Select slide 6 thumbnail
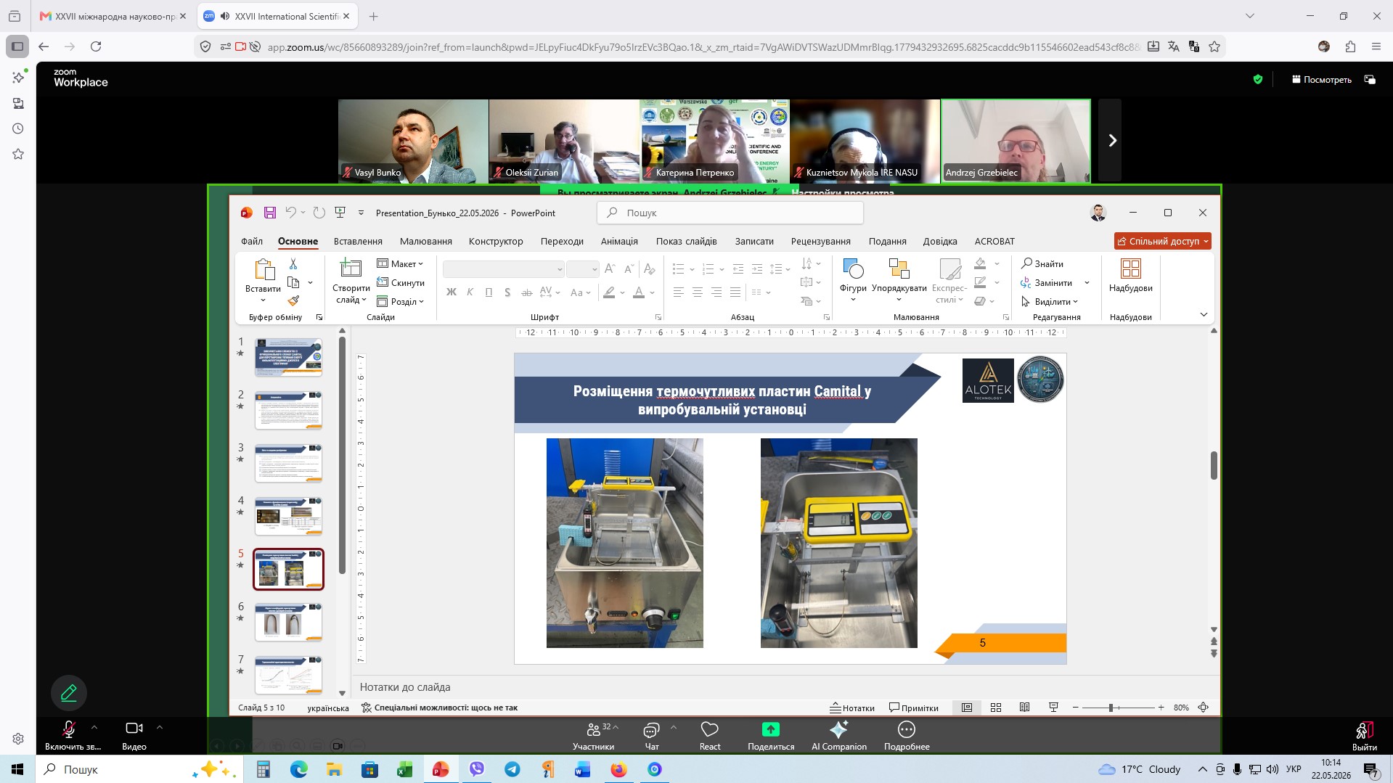Image resolution: width=1393 pixels, height=783 pixels. 288,622
